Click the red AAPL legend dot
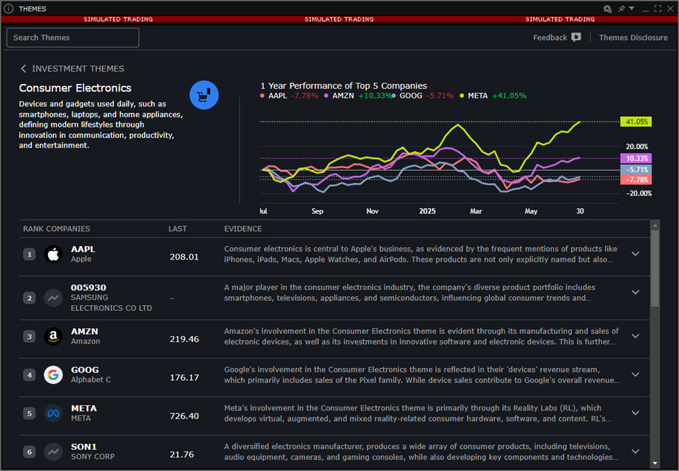Viewport: 679px width, 471px height. click(x=262, y=96)
